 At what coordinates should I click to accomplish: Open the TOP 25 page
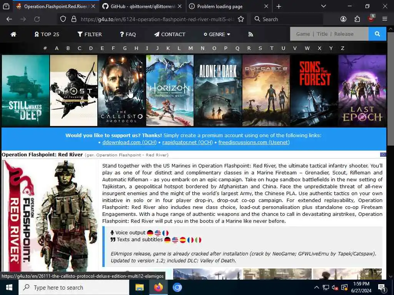click(x=47, y=34)
